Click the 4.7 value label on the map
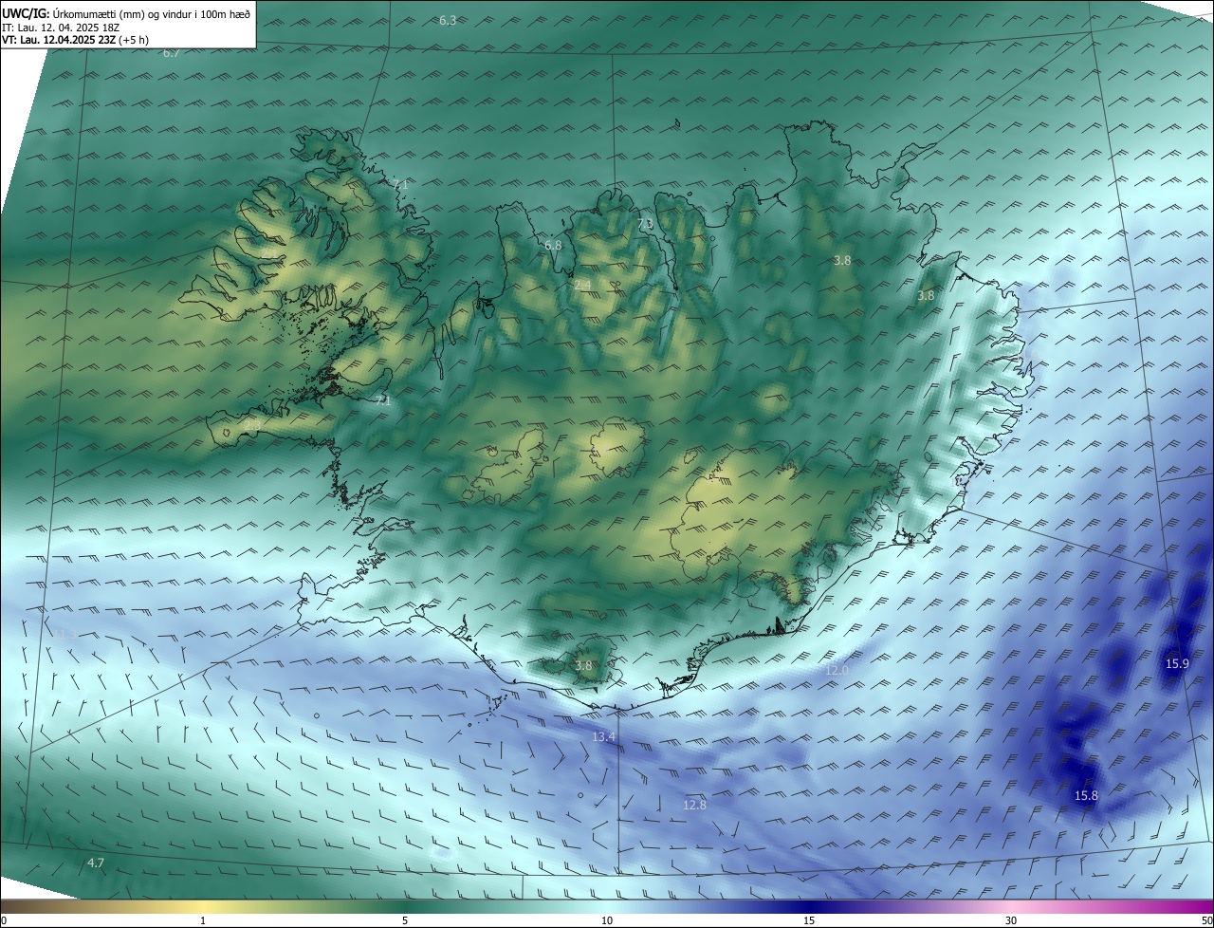 [x=96, y=863]
